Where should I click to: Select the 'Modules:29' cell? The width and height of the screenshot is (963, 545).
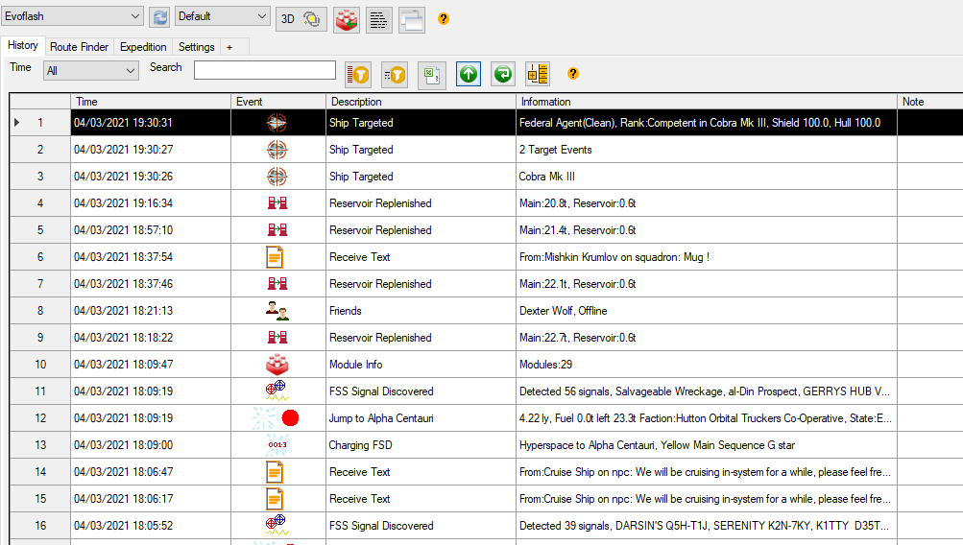[x=707, y=364]
